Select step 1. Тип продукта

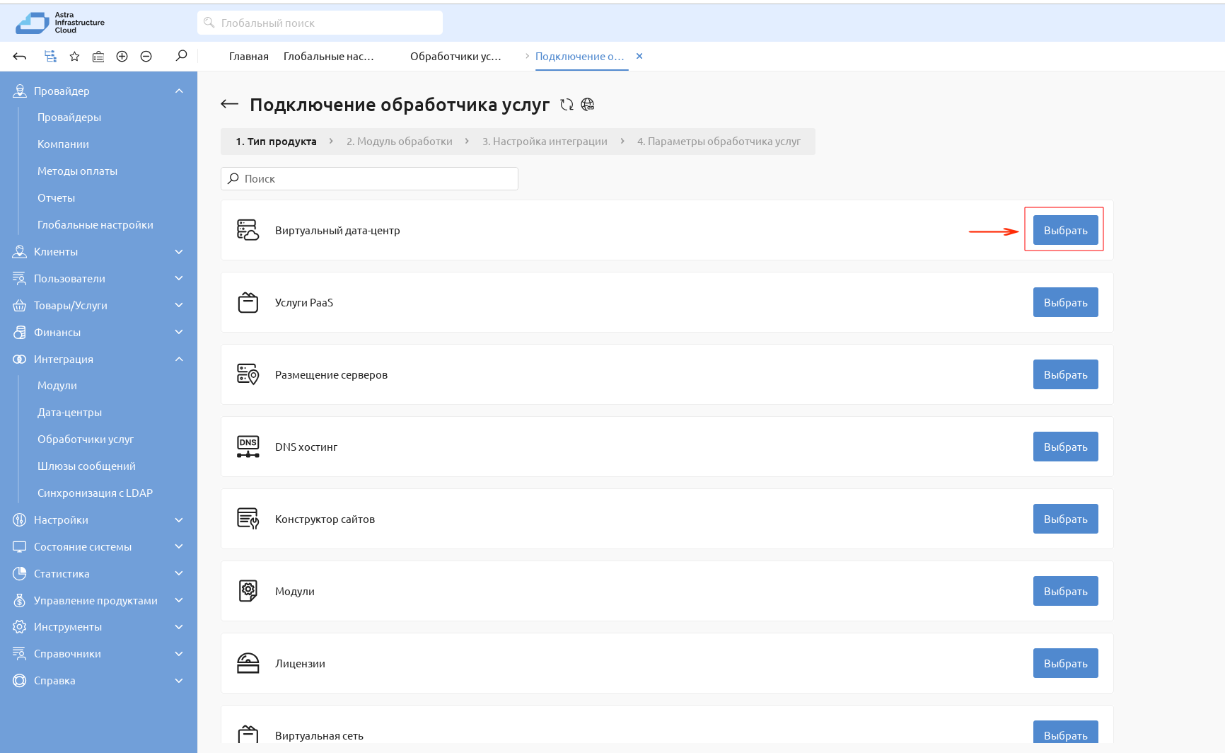[x=277, y=142]
